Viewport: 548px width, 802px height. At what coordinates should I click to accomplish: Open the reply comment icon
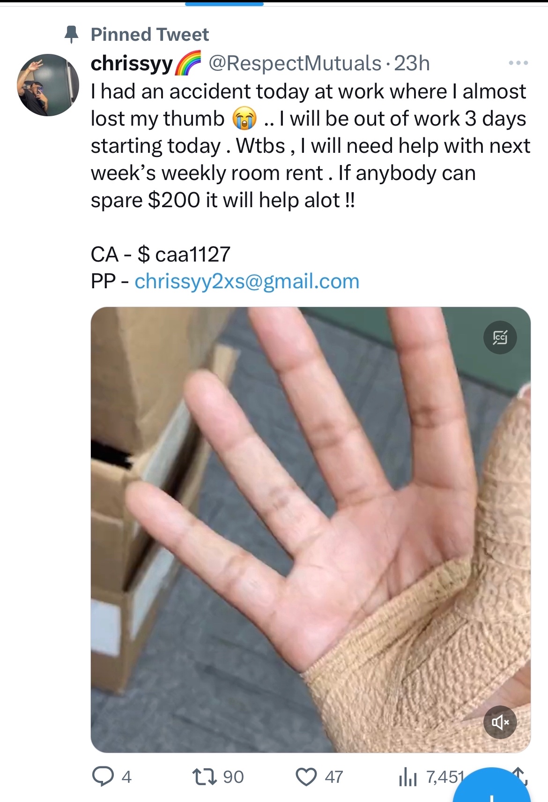[x=103, y=777]
